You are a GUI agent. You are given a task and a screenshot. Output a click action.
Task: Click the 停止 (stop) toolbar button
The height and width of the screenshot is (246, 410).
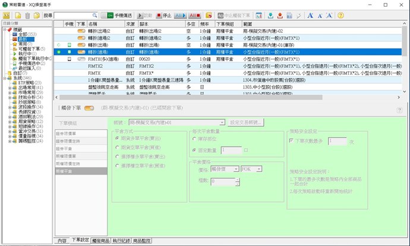[x=165, y=15]
